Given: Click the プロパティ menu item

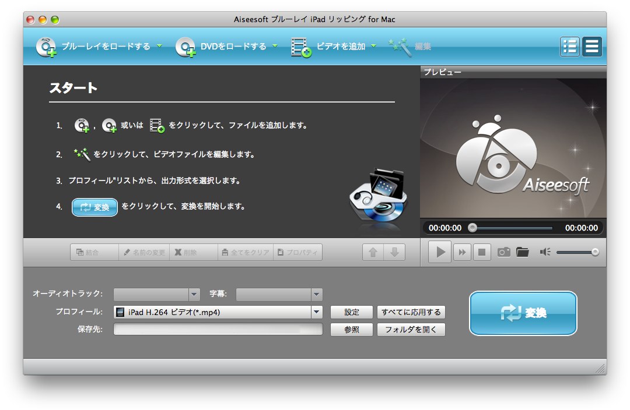Looking at the screenshot, I should tap(298, 252).
